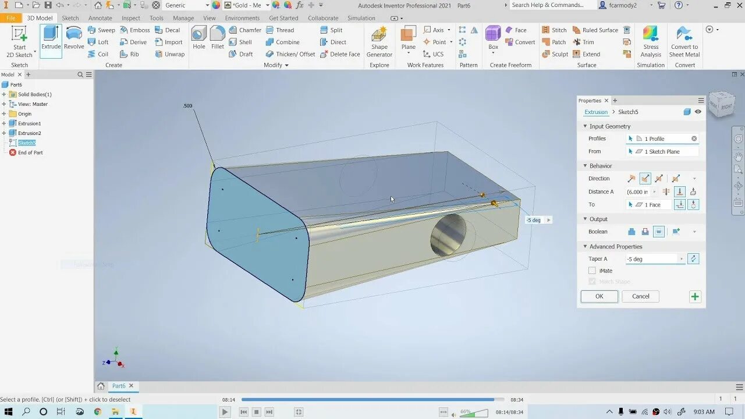Click the UCS tool
The height and width of the screenshot is (419, 745).
click(x=433, y=54)
